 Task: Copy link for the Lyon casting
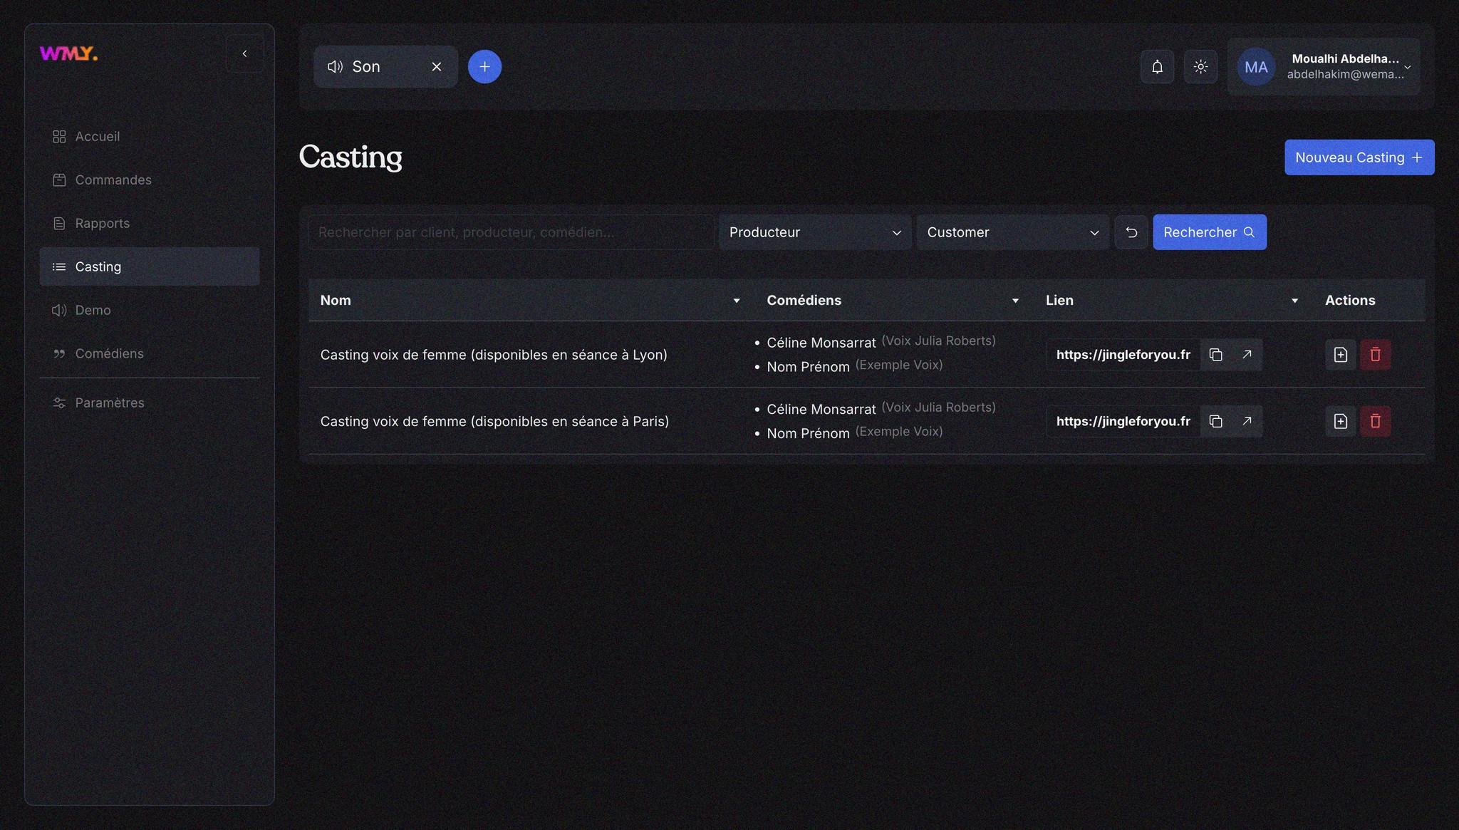(1216, 355)
